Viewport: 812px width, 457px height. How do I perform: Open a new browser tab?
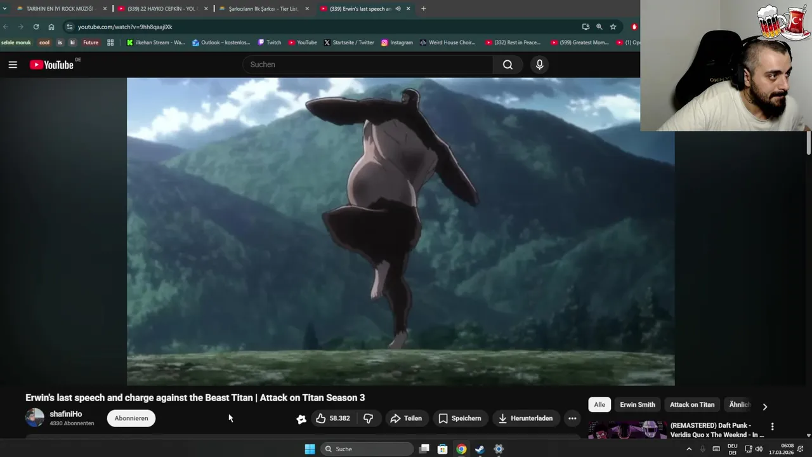[x=423, y=9]
